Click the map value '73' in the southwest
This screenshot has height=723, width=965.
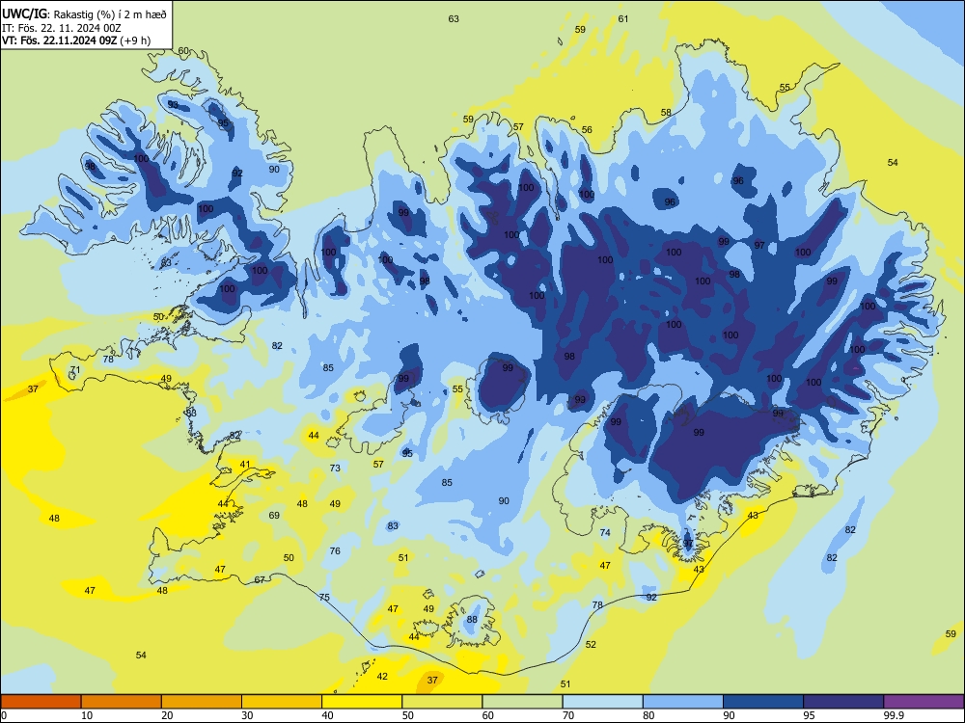point(335,468)
